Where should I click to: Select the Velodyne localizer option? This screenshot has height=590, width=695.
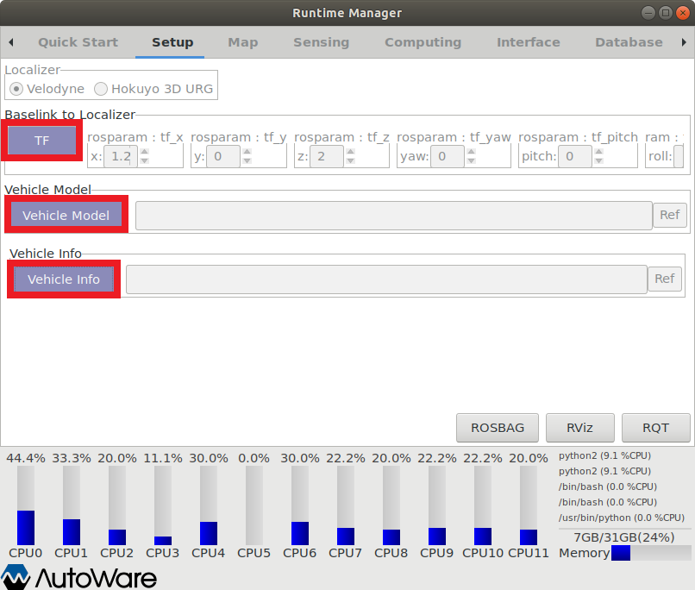click(x=16, y=88)
